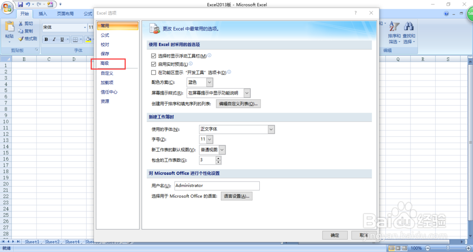Viewport: 473px width, 252px height.
Task: Switch to Page Break Preview icon
Action: coord(405,248)
